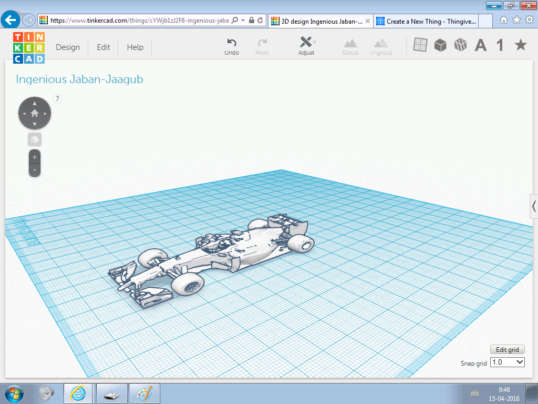Open the Edit menu
538x404 pixels.
tap(104, 47)
